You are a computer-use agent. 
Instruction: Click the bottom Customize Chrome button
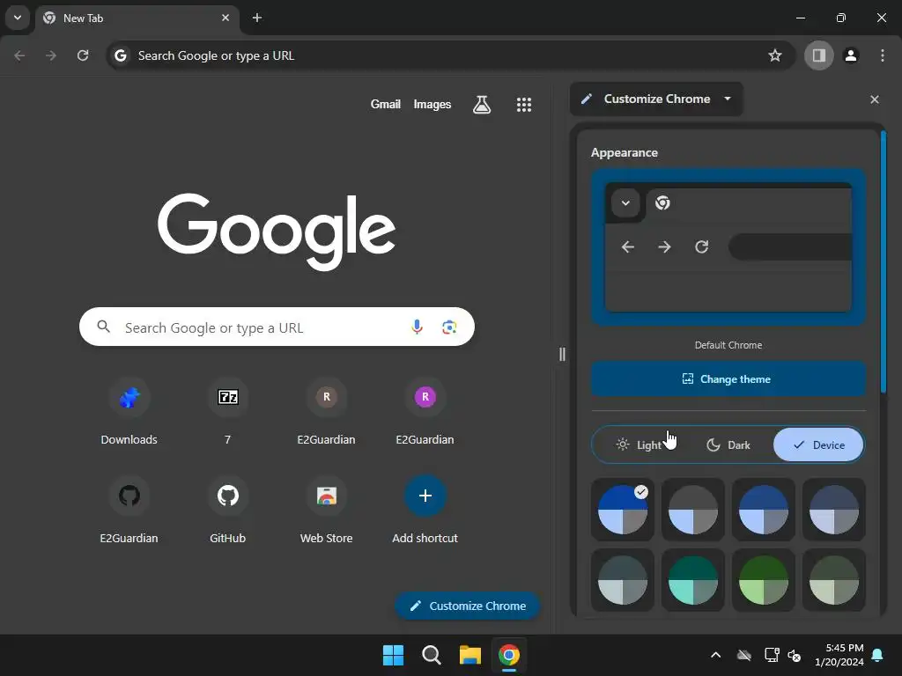(x=467, y=606)
